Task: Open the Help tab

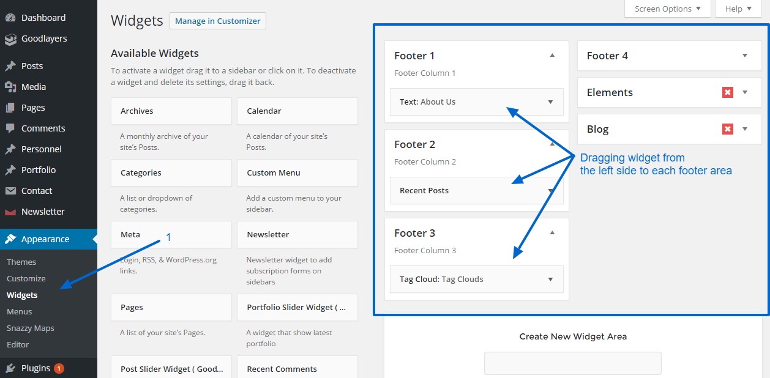Action: click(x=738, y=9)
